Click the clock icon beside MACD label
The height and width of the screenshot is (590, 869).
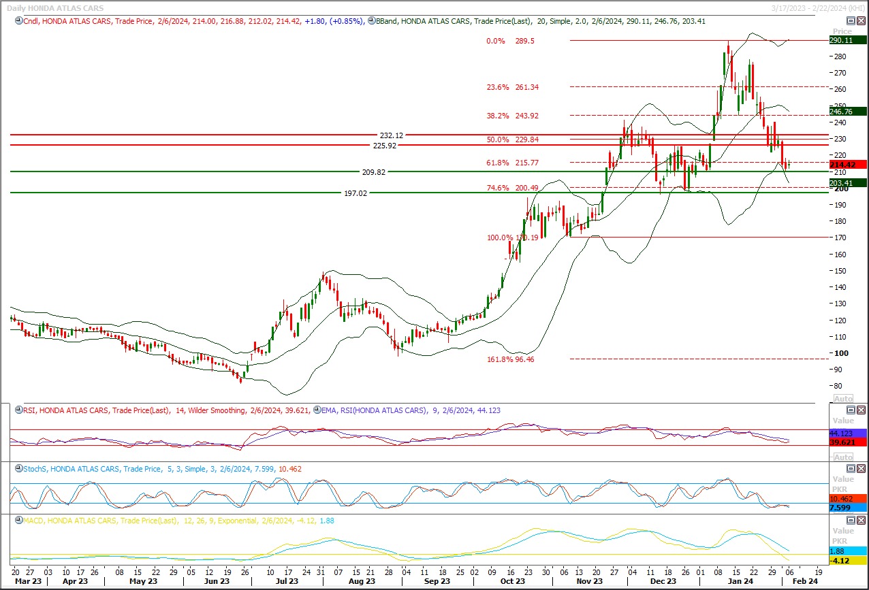click(18, 521)
